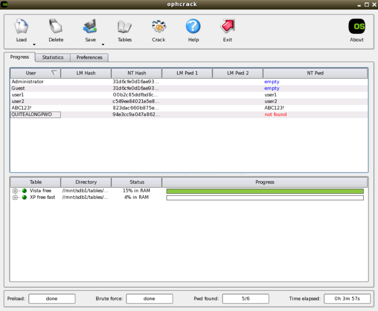Click the Progress column header in tables list

265,182
